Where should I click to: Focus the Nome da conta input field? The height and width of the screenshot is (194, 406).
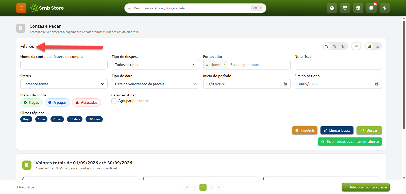point(64,65)
